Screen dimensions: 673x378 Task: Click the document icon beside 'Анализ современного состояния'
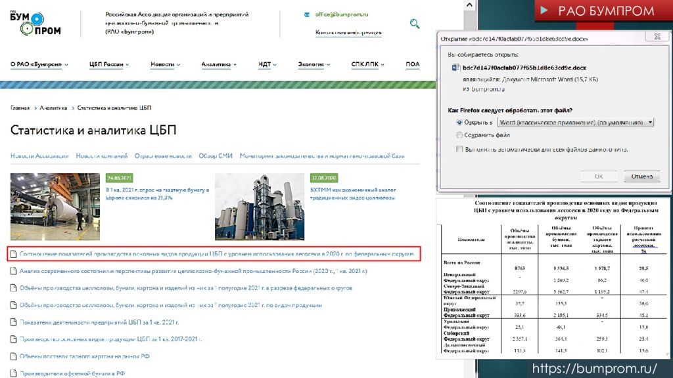pos(14,271)
